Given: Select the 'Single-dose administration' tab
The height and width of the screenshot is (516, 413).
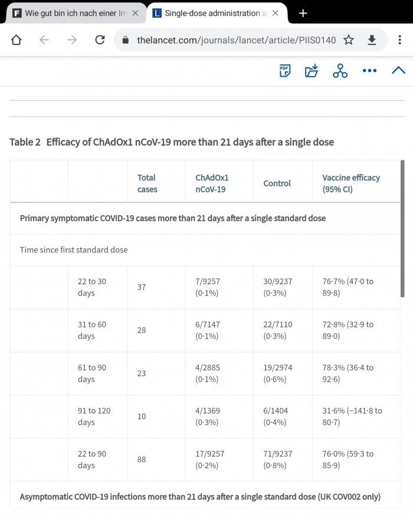Looking at the screenshot, I should pyautogui.click(x=209, y=13).
